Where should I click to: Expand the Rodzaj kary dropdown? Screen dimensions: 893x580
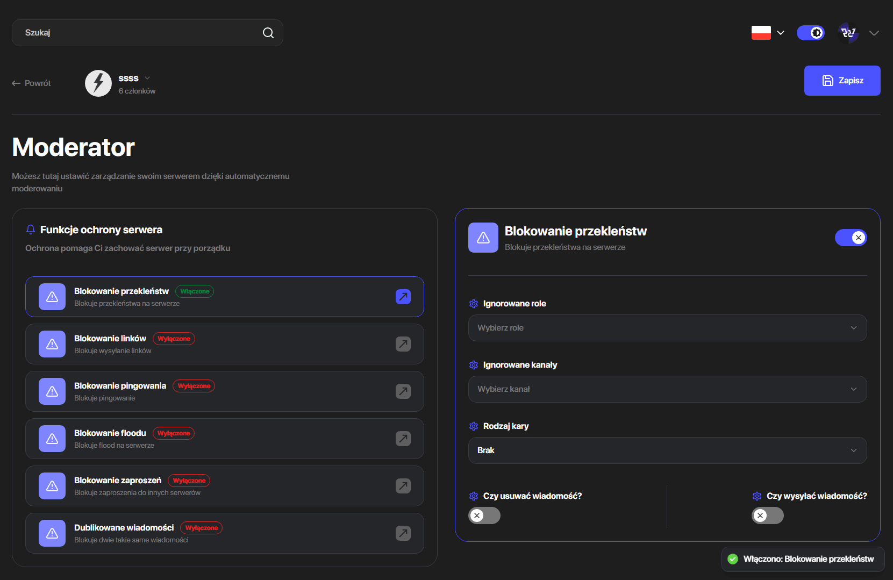(668, 450)
